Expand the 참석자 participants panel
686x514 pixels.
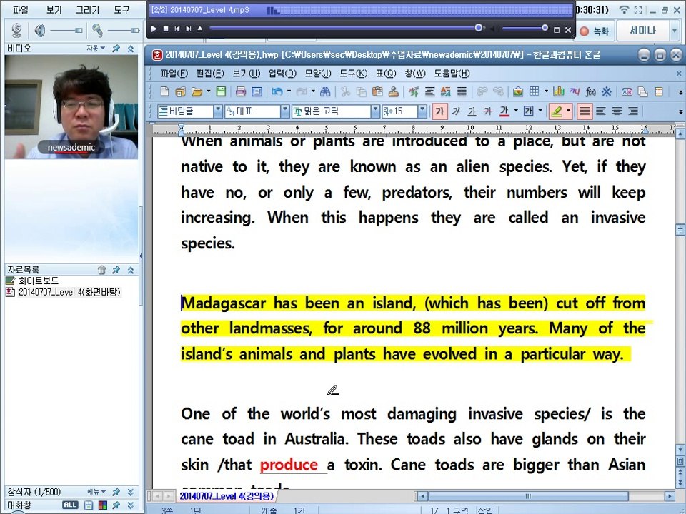point(130,492)
